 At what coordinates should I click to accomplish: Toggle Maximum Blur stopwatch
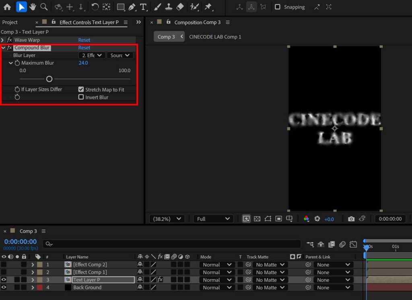[17, 63]
